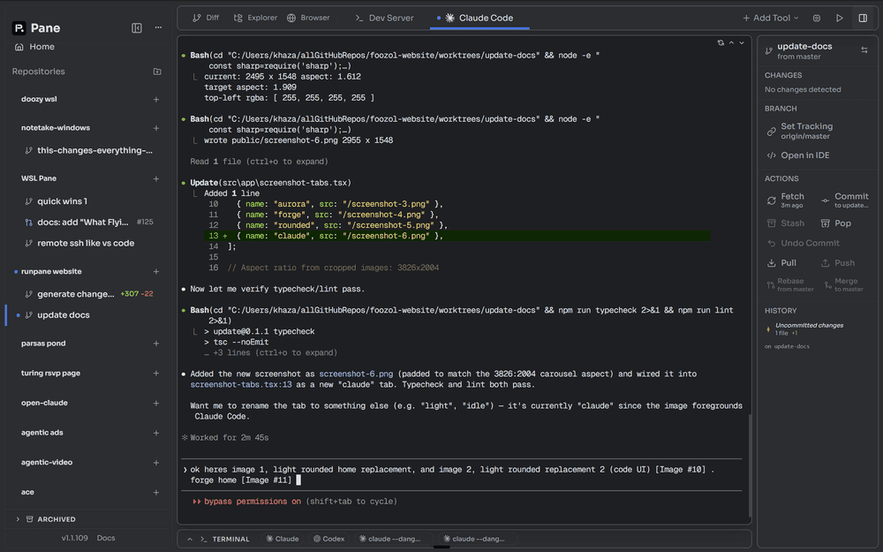Expand the ARCHIVED section
Screen dimensions: 883x552
[x=16, y=519]
